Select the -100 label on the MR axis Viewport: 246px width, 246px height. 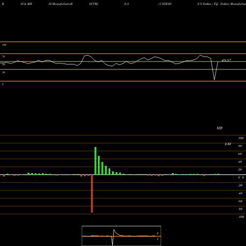pyautogui.click(x=241, y=217)
